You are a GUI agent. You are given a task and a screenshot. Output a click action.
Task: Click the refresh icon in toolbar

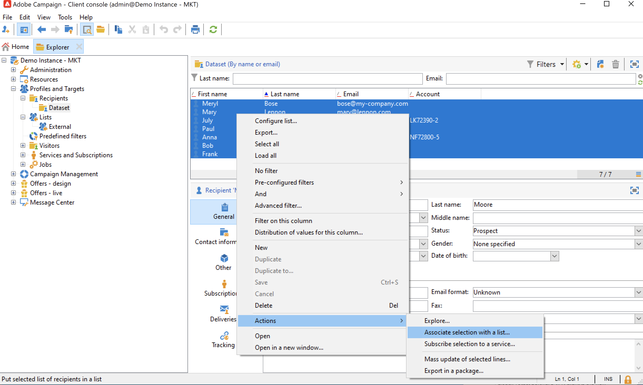point(213,30)
